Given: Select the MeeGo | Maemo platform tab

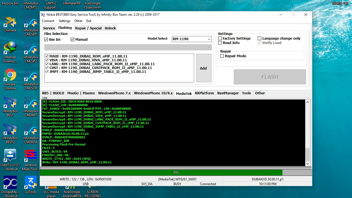Looking at the screenshot, I should pyautogui.click(x=81, y=93).
